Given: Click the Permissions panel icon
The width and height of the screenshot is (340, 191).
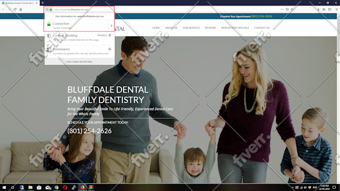Looking at the screenshot, I should click(49, 49).
